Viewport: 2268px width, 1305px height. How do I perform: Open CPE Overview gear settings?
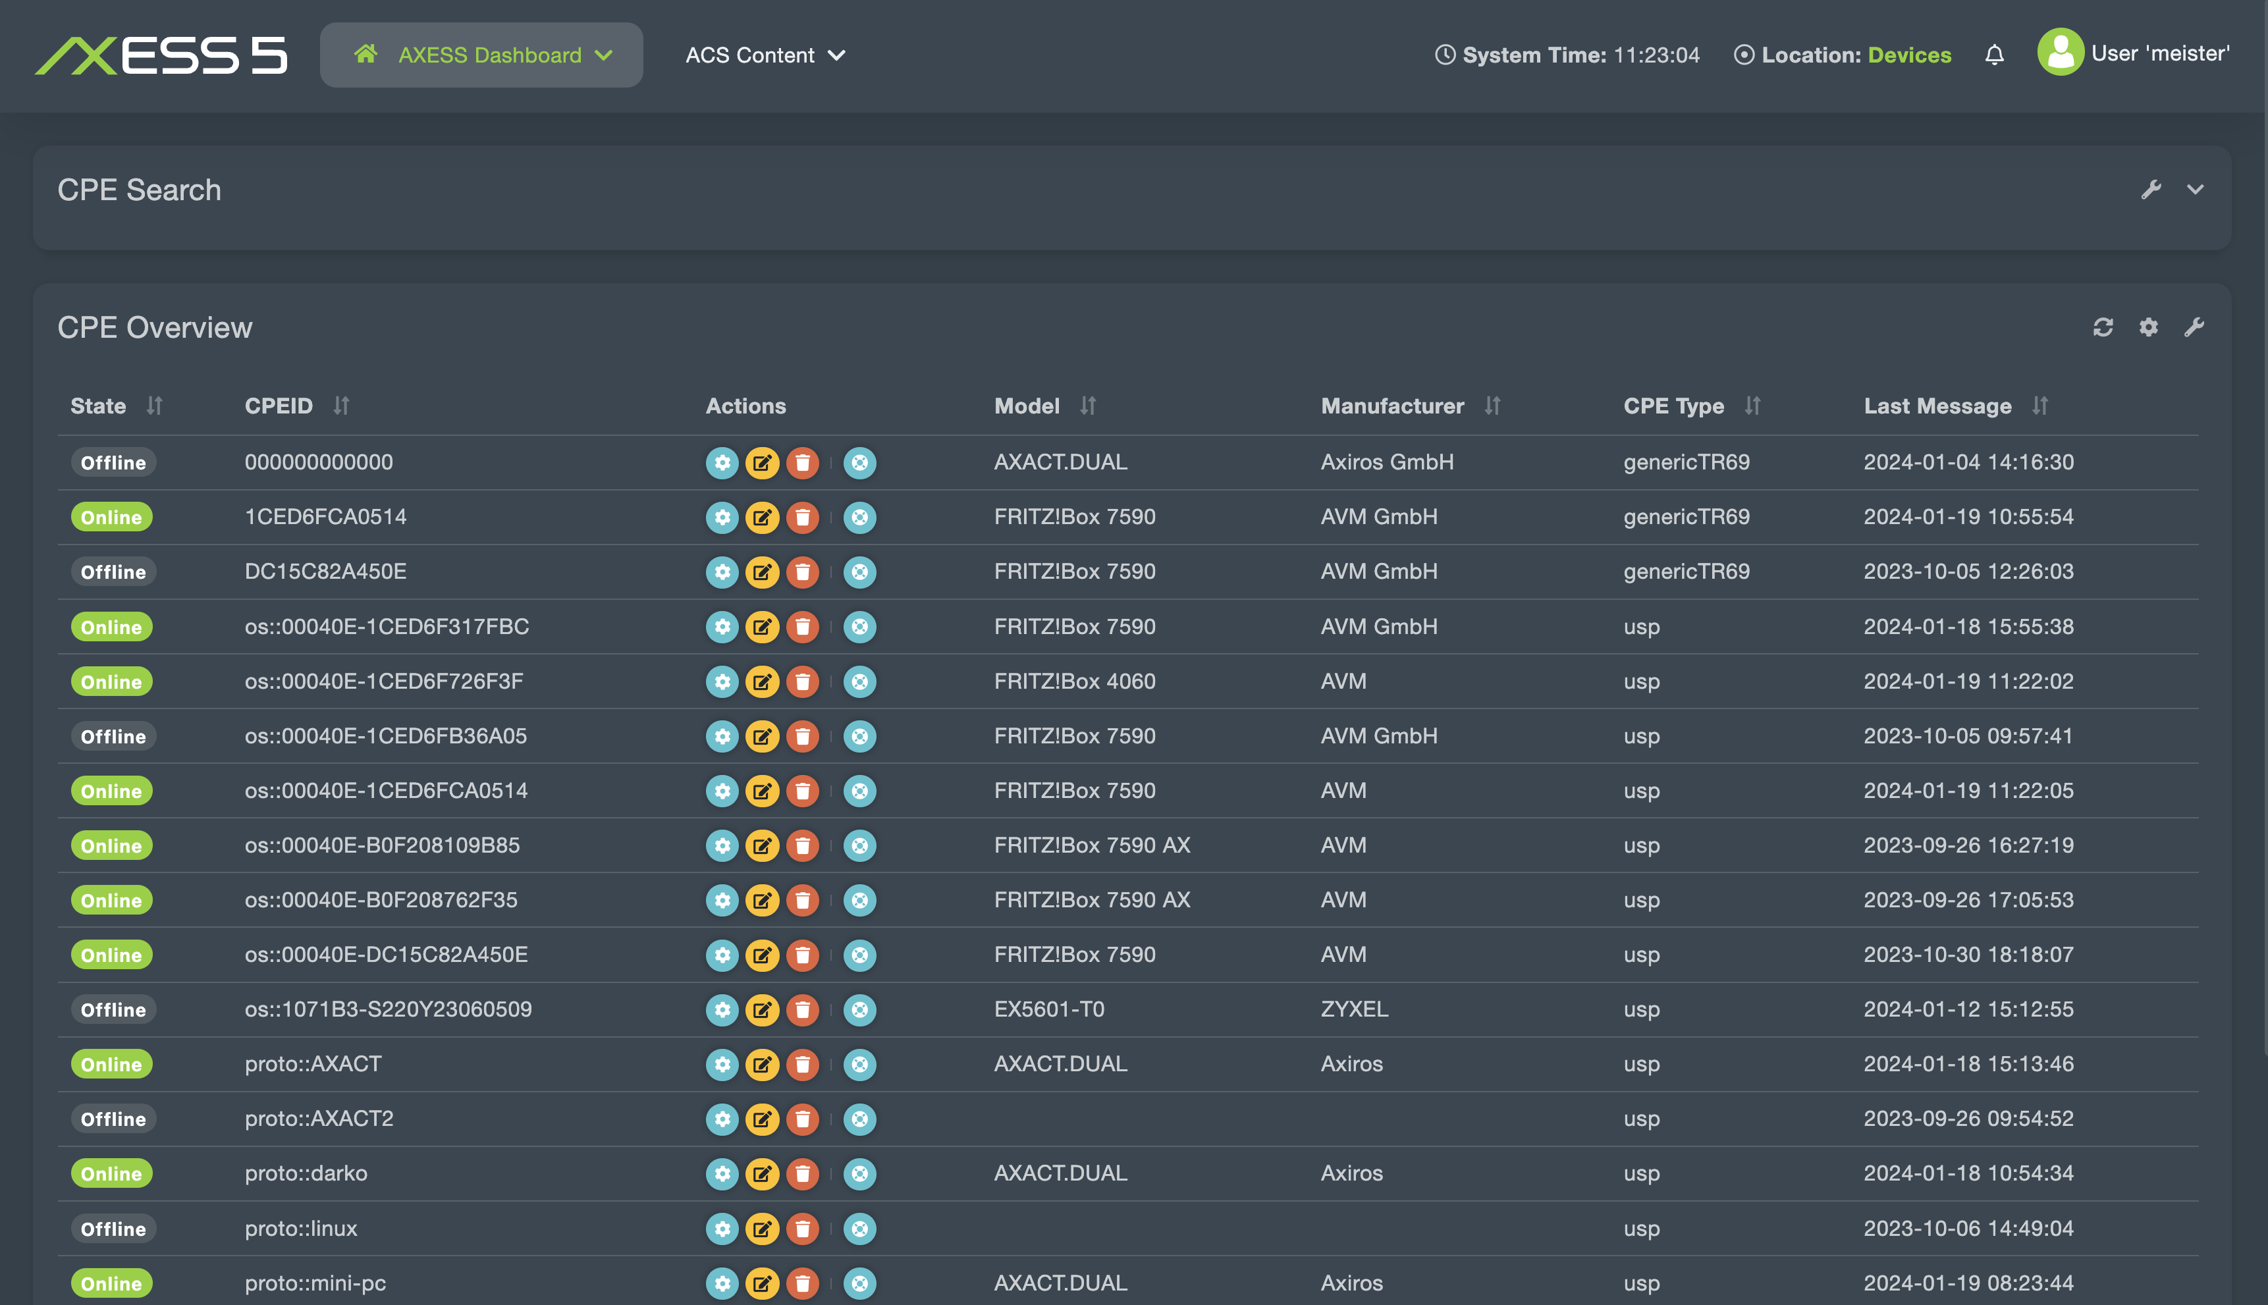(2149, 327)
